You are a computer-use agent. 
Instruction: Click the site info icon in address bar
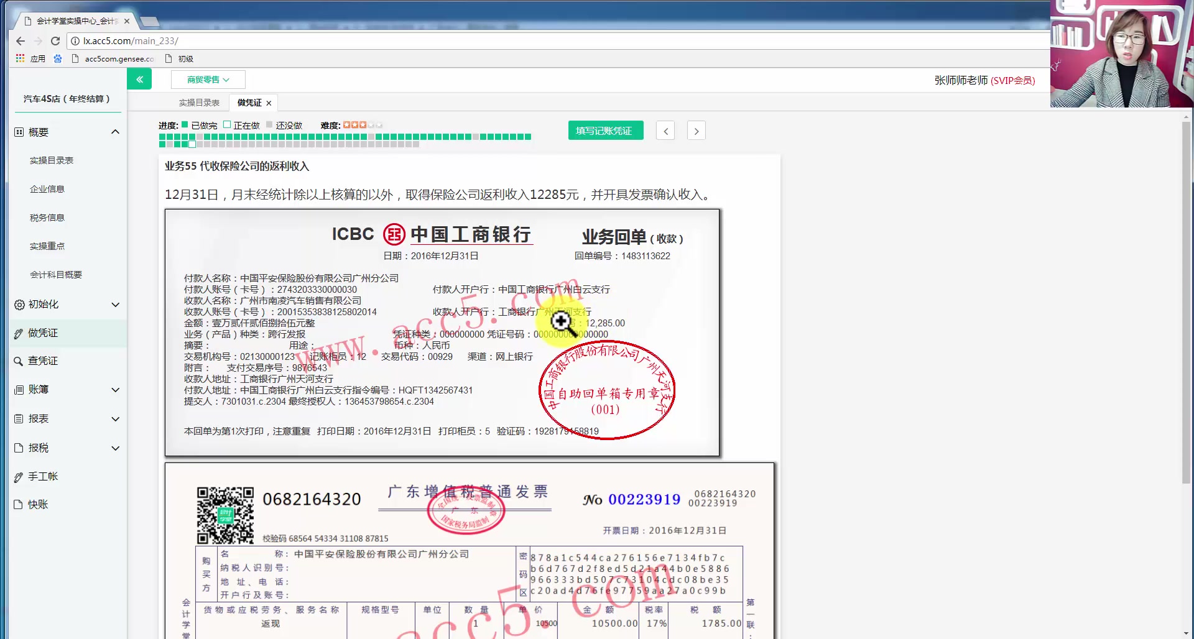75,41
